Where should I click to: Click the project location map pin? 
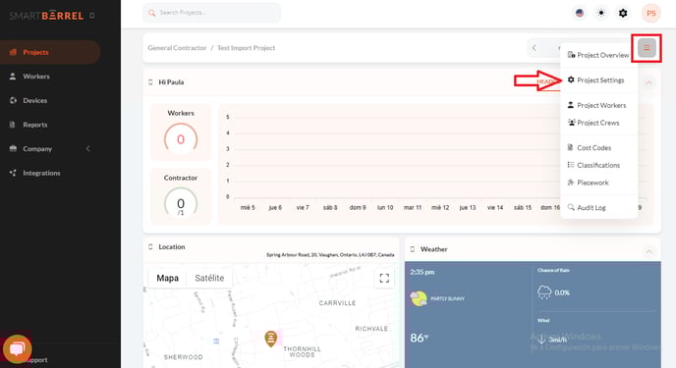coord(270,339)
